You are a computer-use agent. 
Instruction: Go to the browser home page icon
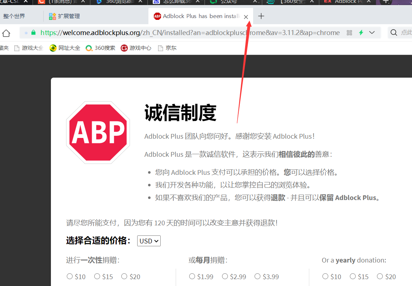6,33
